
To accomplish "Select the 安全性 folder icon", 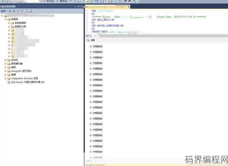I will pyautogui.click(x=9, y=60).
